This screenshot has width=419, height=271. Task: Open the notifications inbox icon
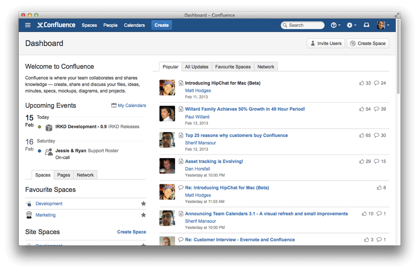366,25
